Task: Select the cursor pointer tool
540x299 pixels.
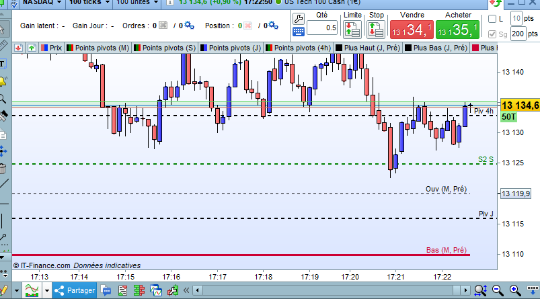Action: pyautogui.click(x=3, y=30)
